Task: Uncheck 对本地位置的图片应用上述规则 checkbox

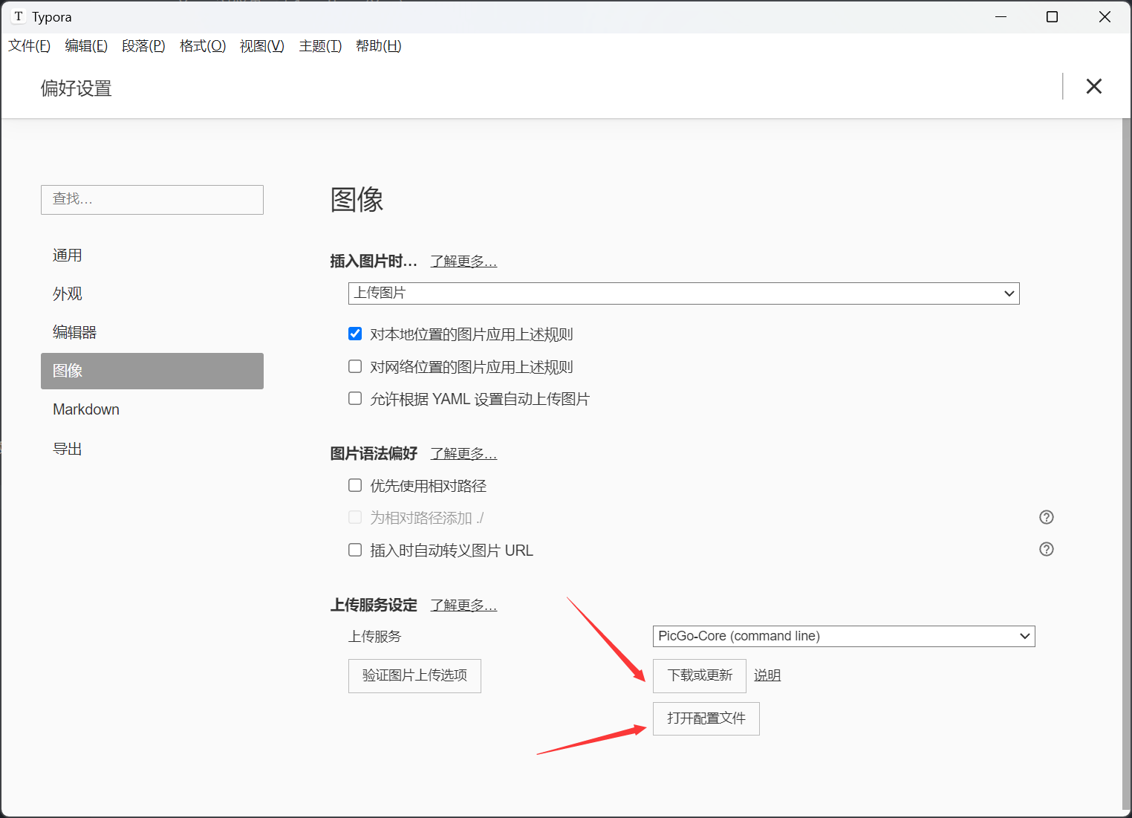Action: (x=355, y=334)
